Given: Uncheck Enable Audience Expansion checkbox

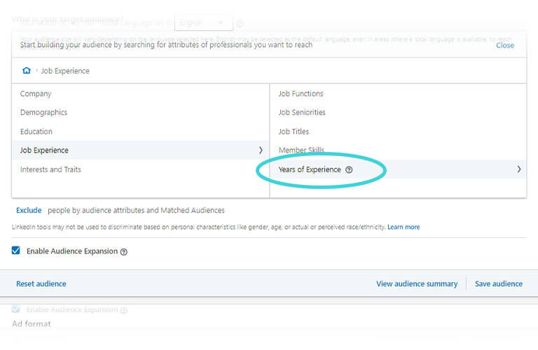Looking at the screenshot, I should click(16, 251).
